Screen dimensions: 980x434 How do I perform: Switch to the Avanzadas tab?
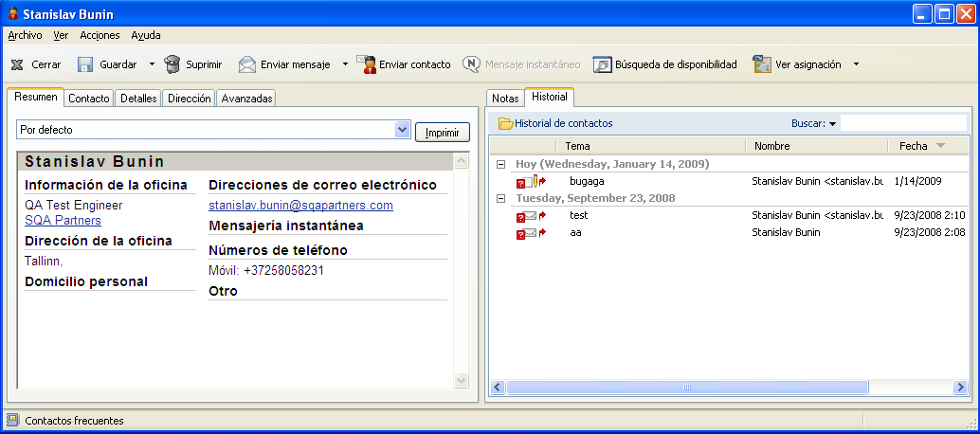246,99
